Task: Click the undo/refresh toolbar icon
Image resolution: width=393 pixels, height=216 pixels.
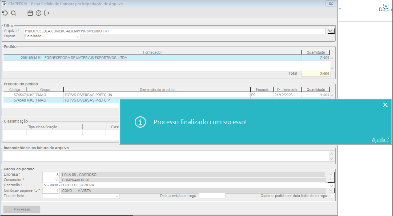Action: tap(5, 13)
